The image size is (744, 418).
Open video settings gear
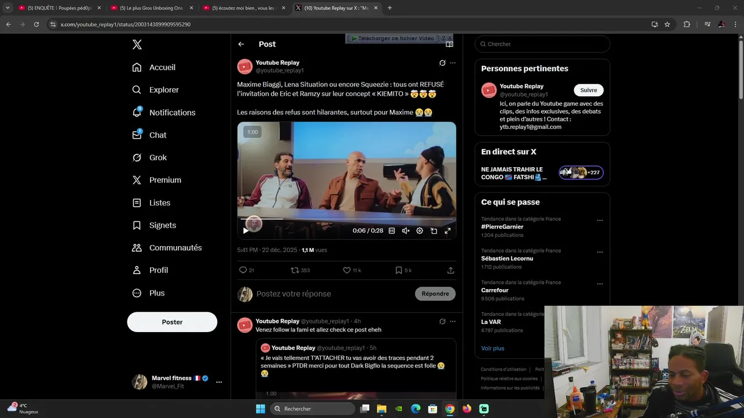pos(420,230)
